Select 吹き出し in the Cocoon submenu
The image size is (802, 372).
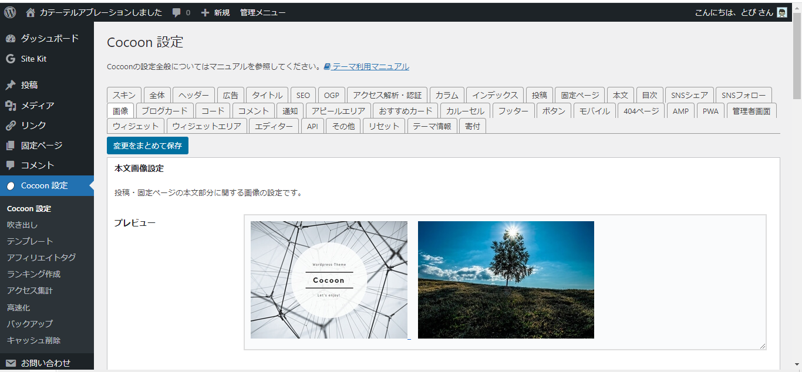(22, 225)
